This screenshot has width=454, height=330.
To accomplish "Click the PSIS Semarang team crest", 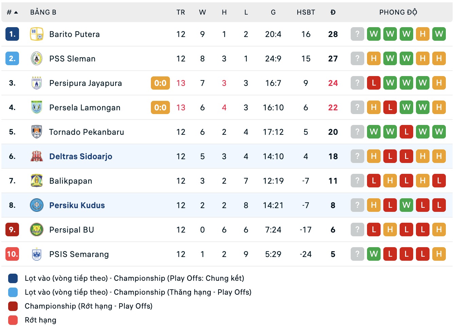I will coord(37,254).
